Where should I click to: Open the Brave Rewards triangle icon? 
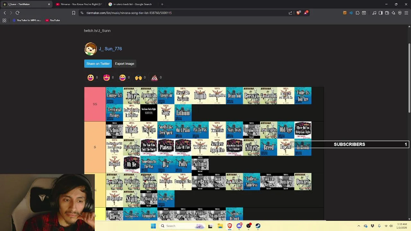(x=306, y=13)
